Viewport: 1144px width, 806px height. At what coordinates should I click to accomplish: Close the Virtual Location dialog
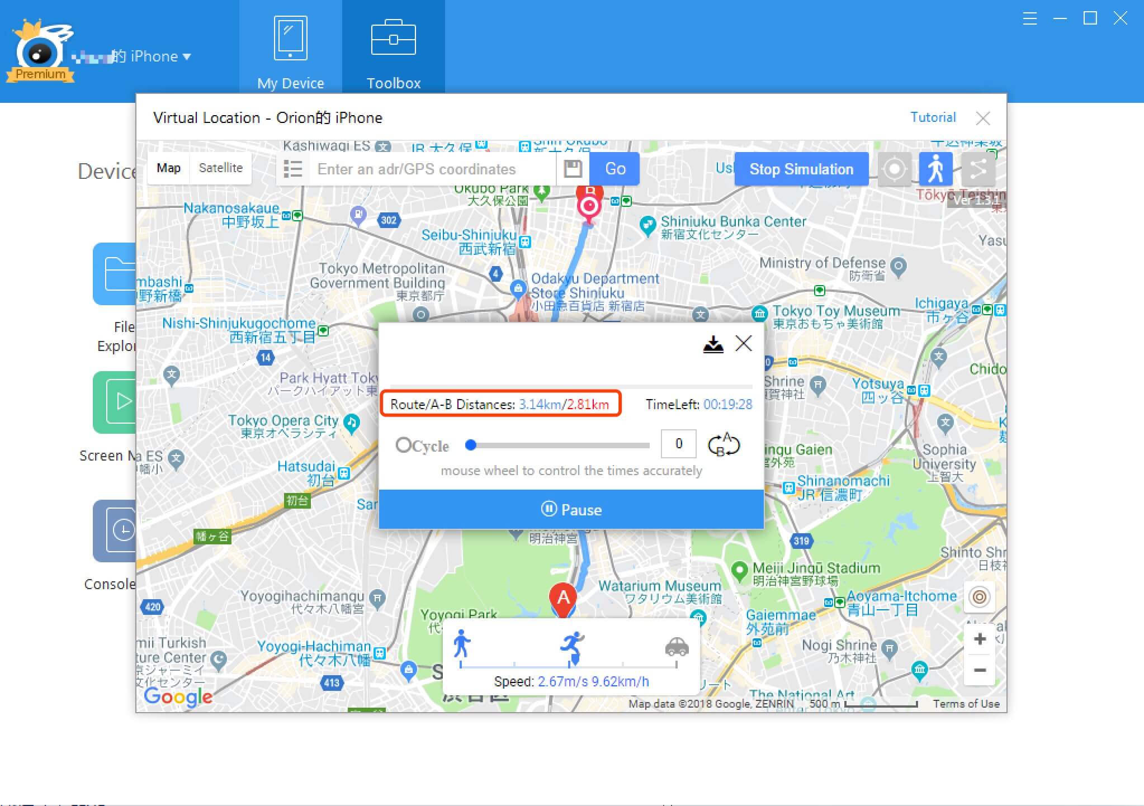pyautogui.click(x=984, y=116)
